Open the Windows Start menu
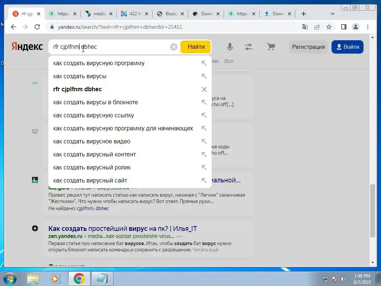The image size is (381, 286). point(10,279)
